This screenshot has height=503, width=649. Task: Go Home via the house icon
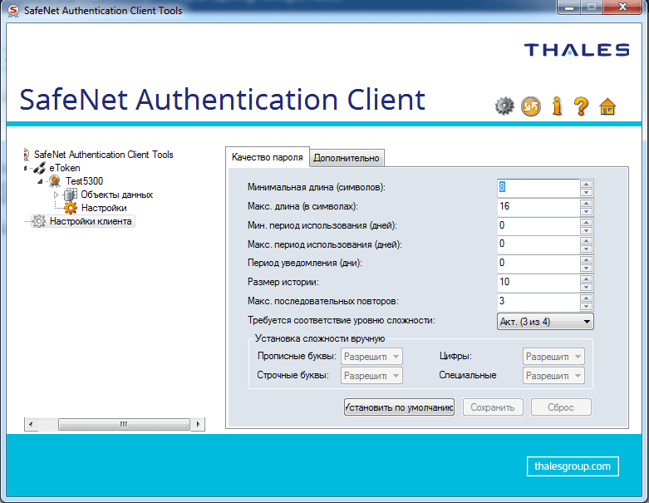click(607, 106)
